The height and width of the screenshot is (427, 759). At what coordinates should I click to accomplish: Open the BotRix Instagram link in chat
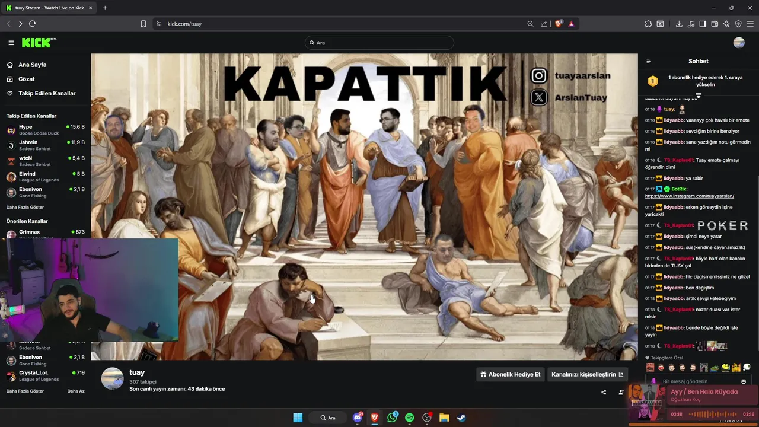(x=690, y=196)
